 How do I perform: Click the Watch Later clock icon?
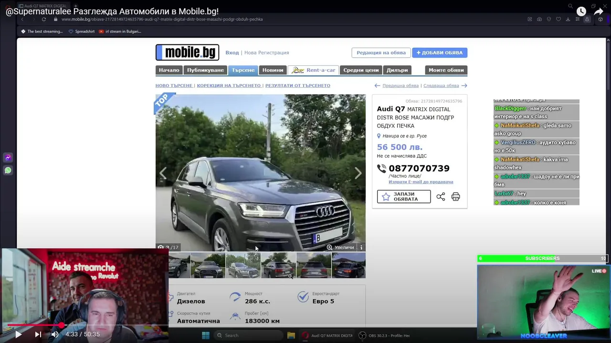581,11
